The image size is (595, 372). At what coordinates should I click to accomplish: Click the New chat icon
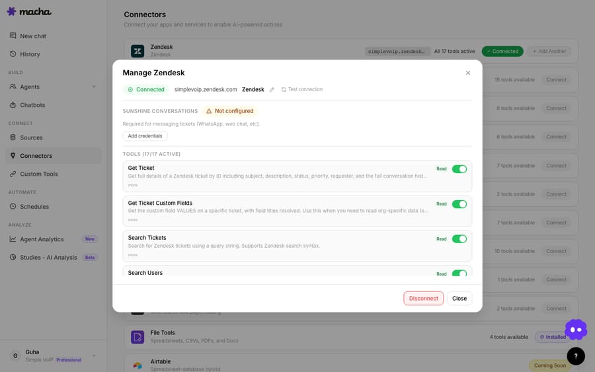(x=13, y=36)
